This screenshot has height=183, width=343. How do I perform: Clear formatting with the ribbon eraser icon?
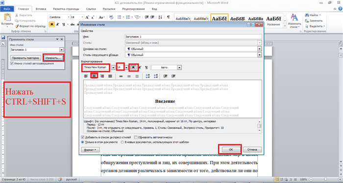[x=111, y=17]
